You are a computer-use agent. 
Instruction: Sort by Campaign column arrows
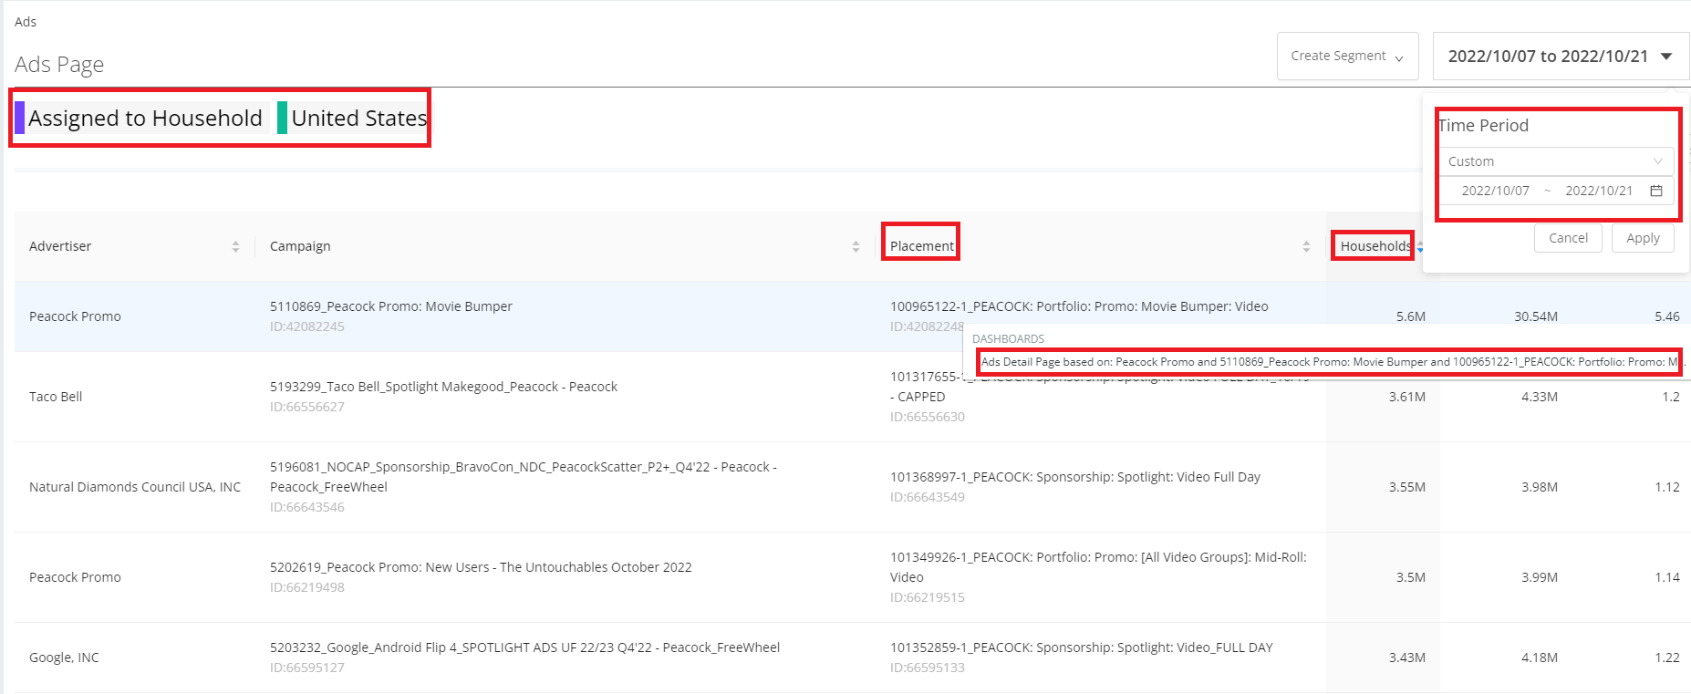pos(856,246)
